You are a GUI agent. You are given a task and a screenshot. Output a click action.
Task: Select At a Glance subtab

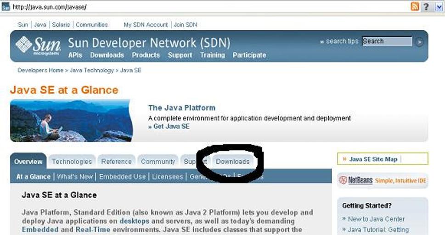(33, 177)
